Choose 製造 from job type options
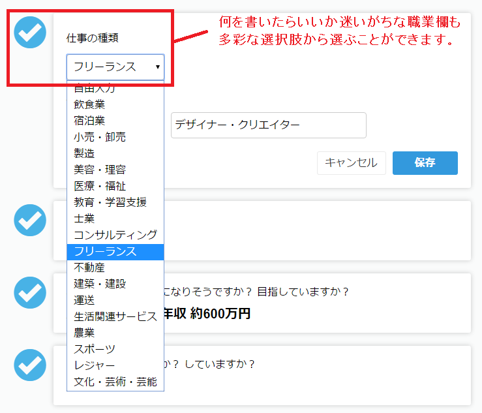 [84, 153]
